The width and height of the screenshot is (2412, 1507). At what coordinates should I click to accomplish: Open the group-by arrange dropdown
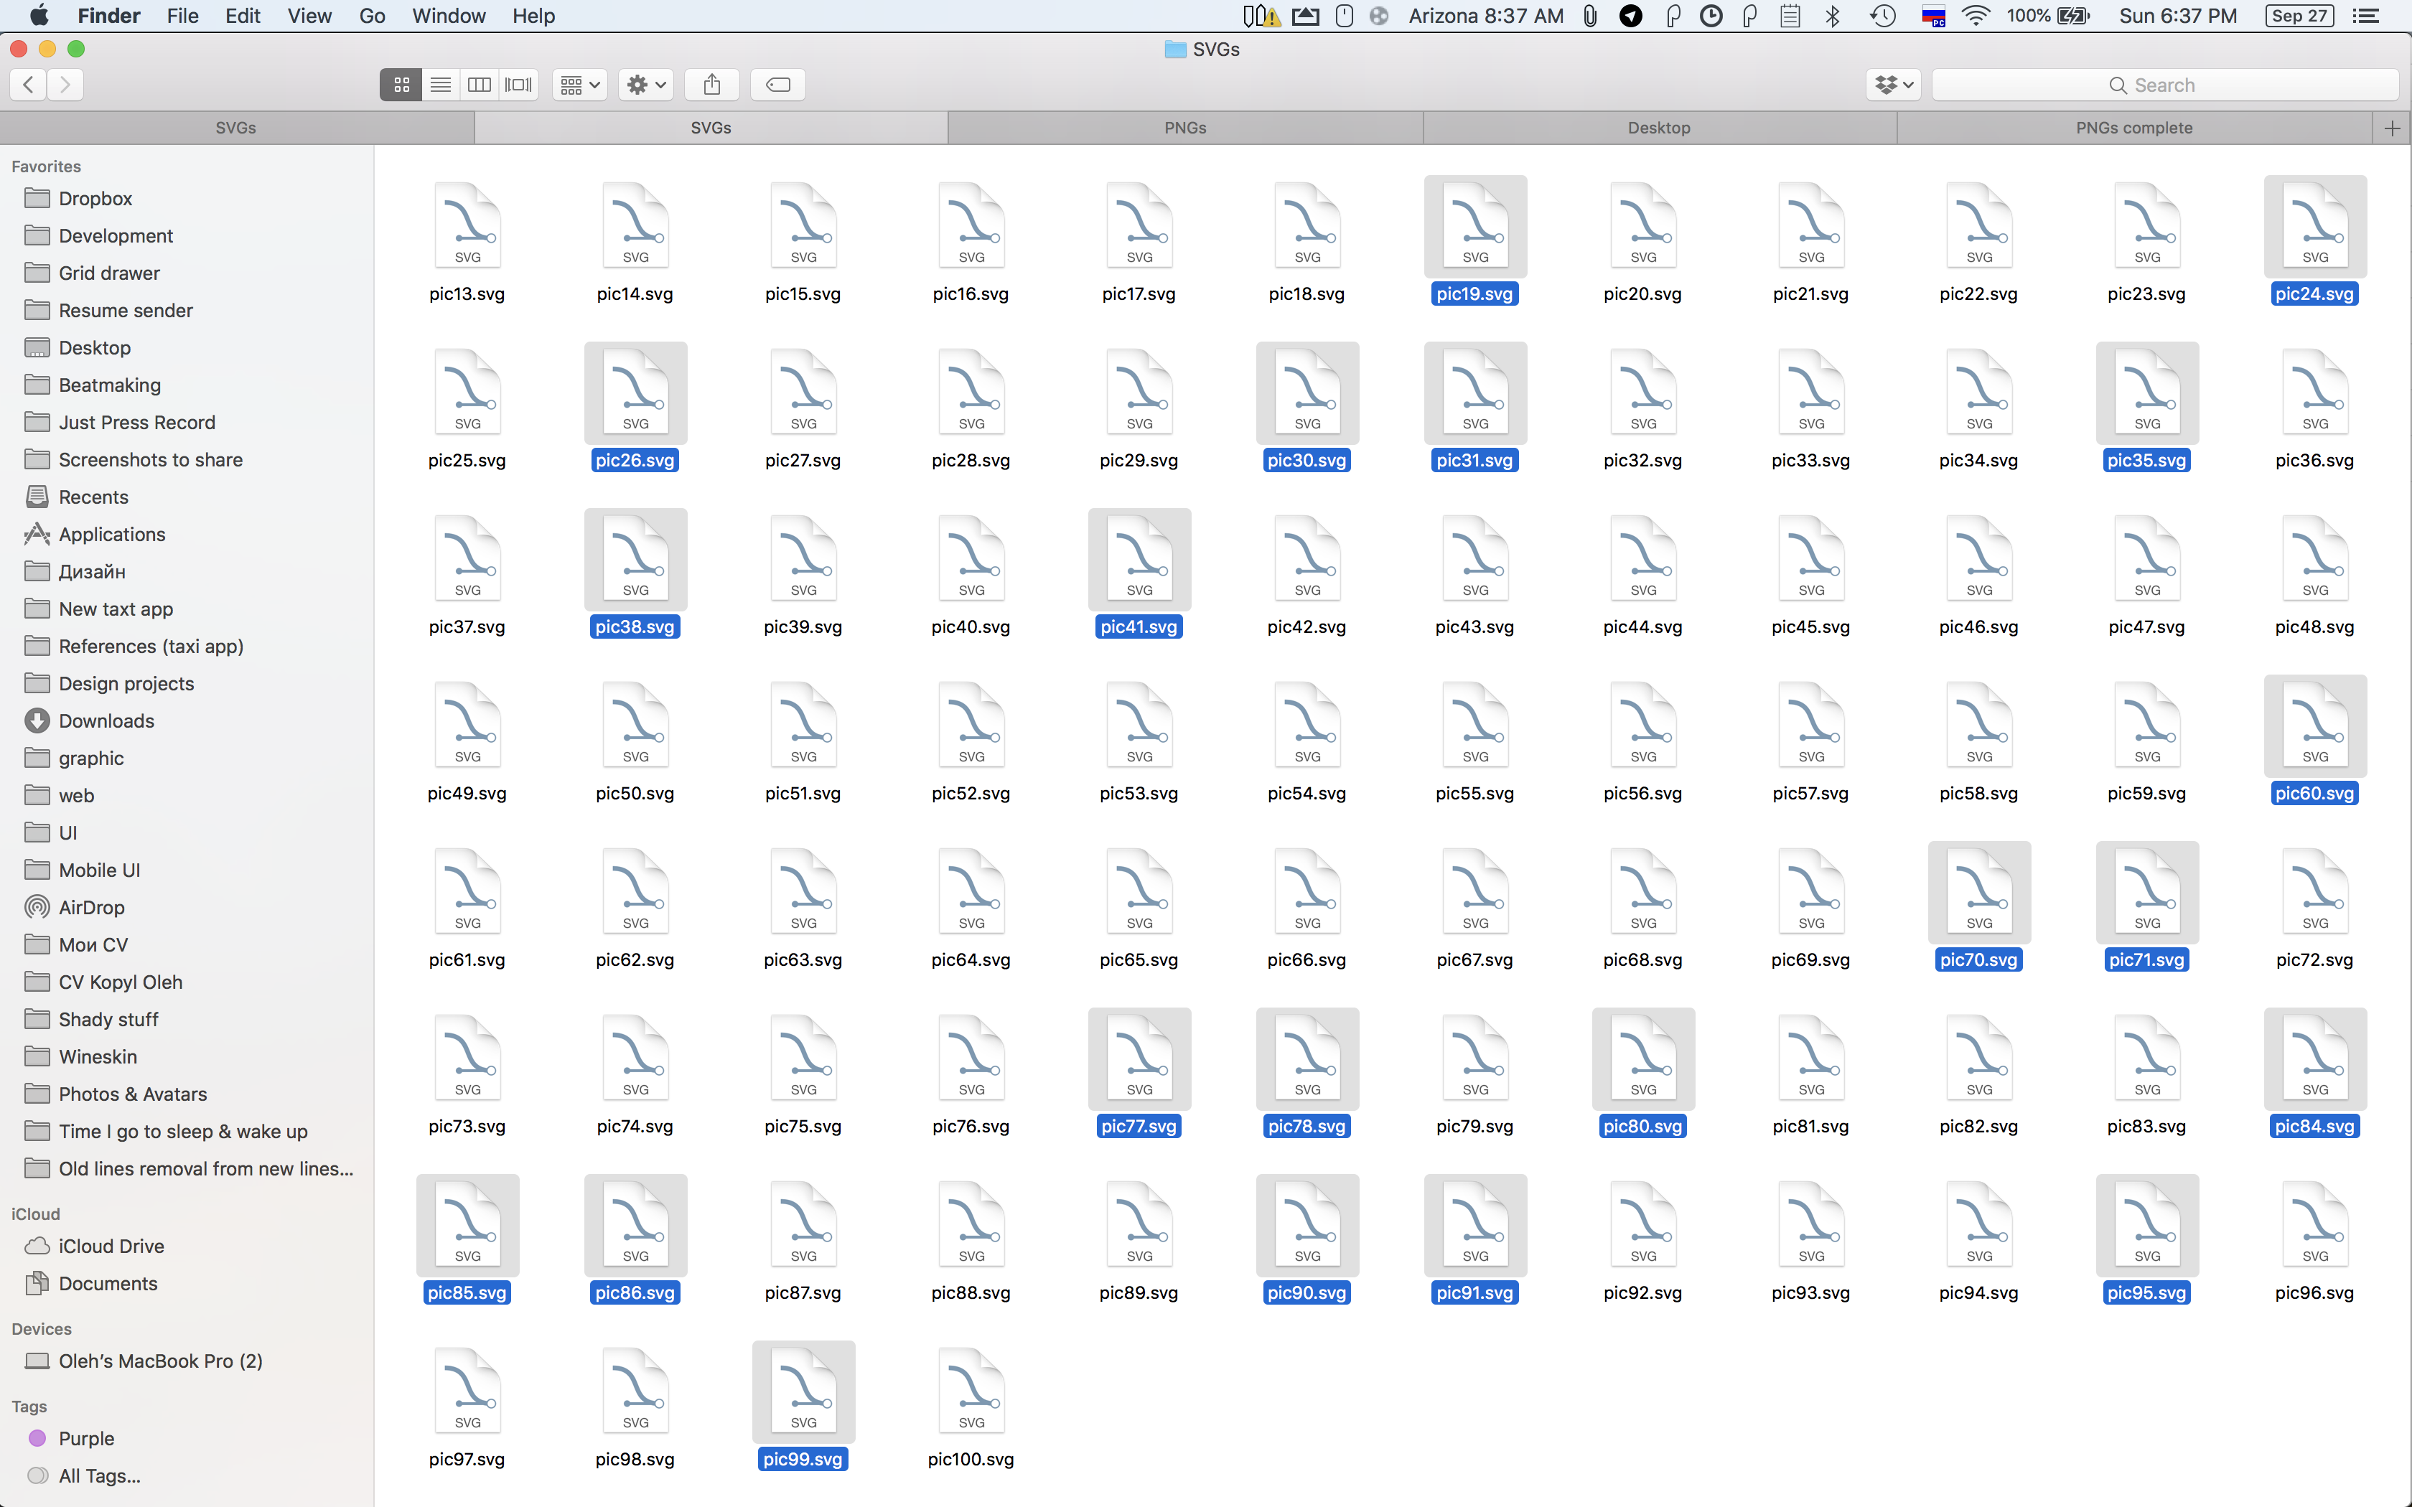pos(579,85)
